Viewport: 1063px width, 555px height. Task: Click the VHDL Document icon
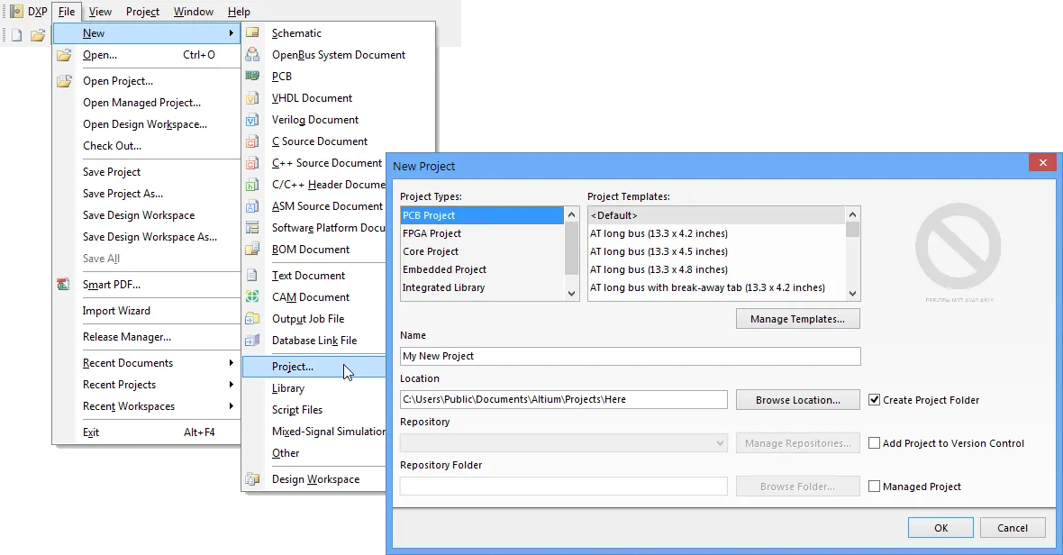[x=252, y=97]
